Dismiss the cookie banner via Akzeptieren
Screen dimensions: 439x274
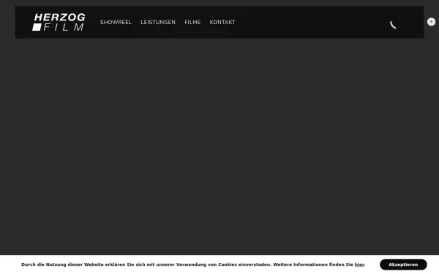403,265
